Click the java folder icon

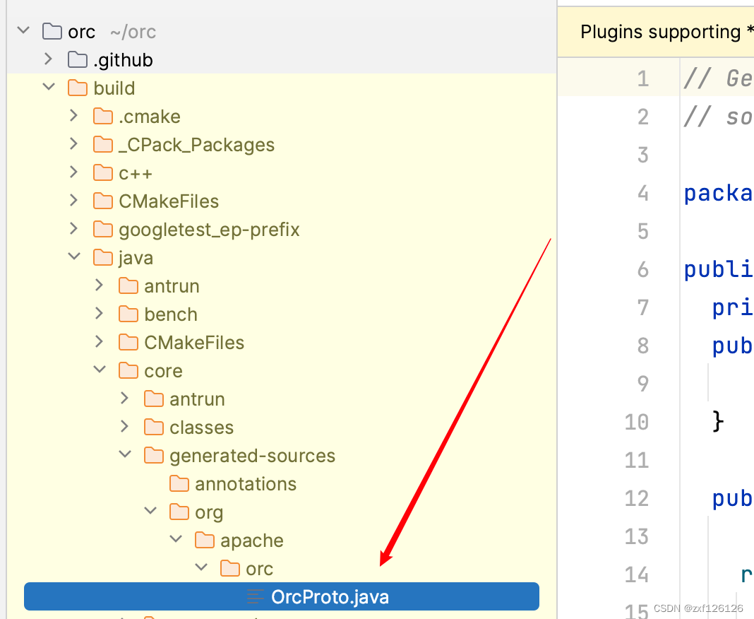tap(102, 257)
